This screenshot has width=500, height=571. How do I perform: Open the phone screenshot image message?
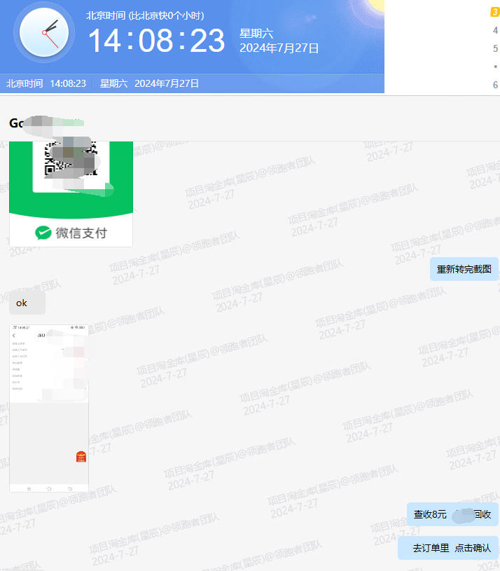pos(49,408)
